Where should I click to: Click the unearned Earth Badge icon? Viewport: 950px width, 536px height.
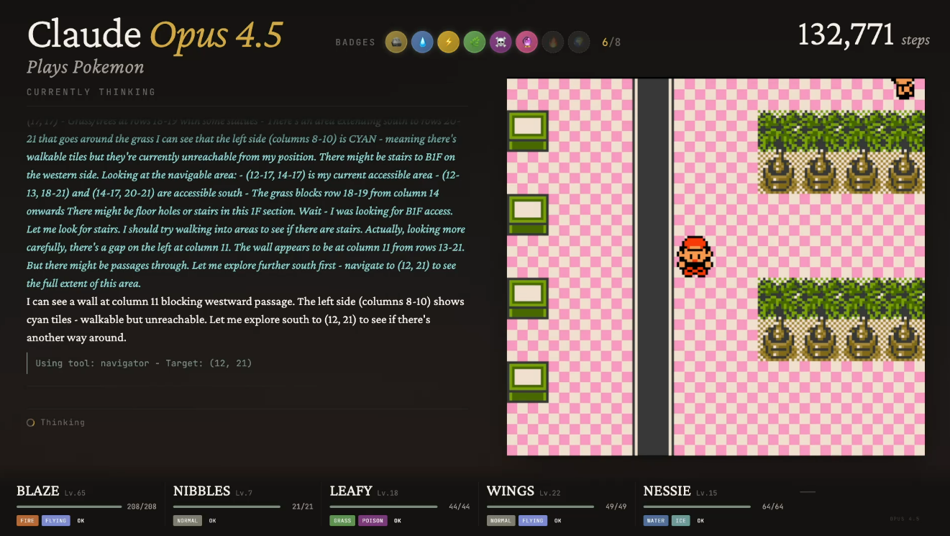coord(578,42)
